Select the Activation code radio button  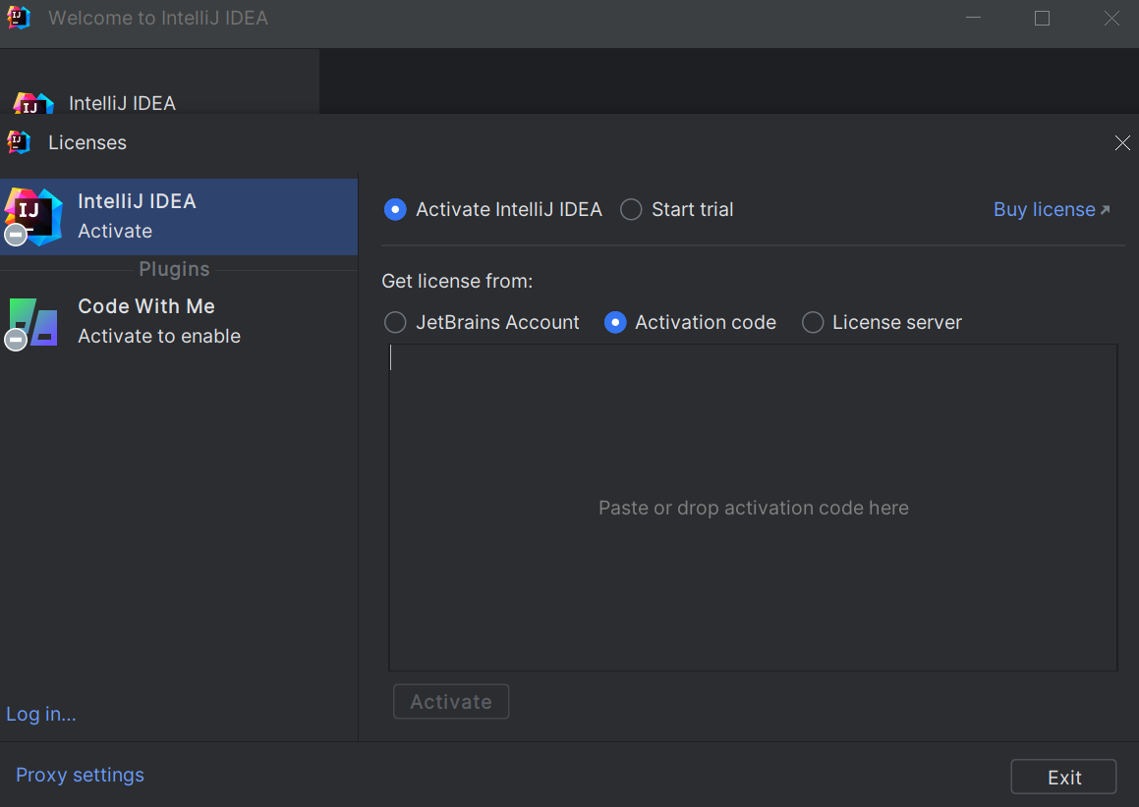click(615, 322)
